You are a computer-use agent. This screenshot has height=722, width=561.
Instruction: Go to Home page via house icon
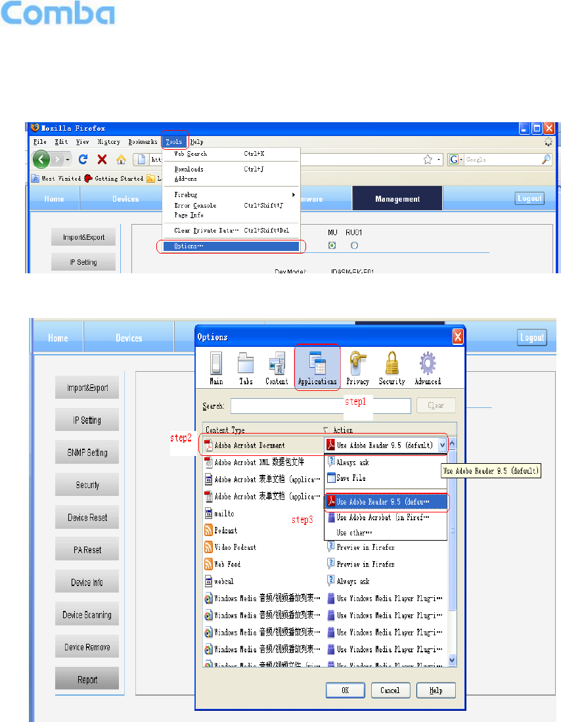[121, 160]
